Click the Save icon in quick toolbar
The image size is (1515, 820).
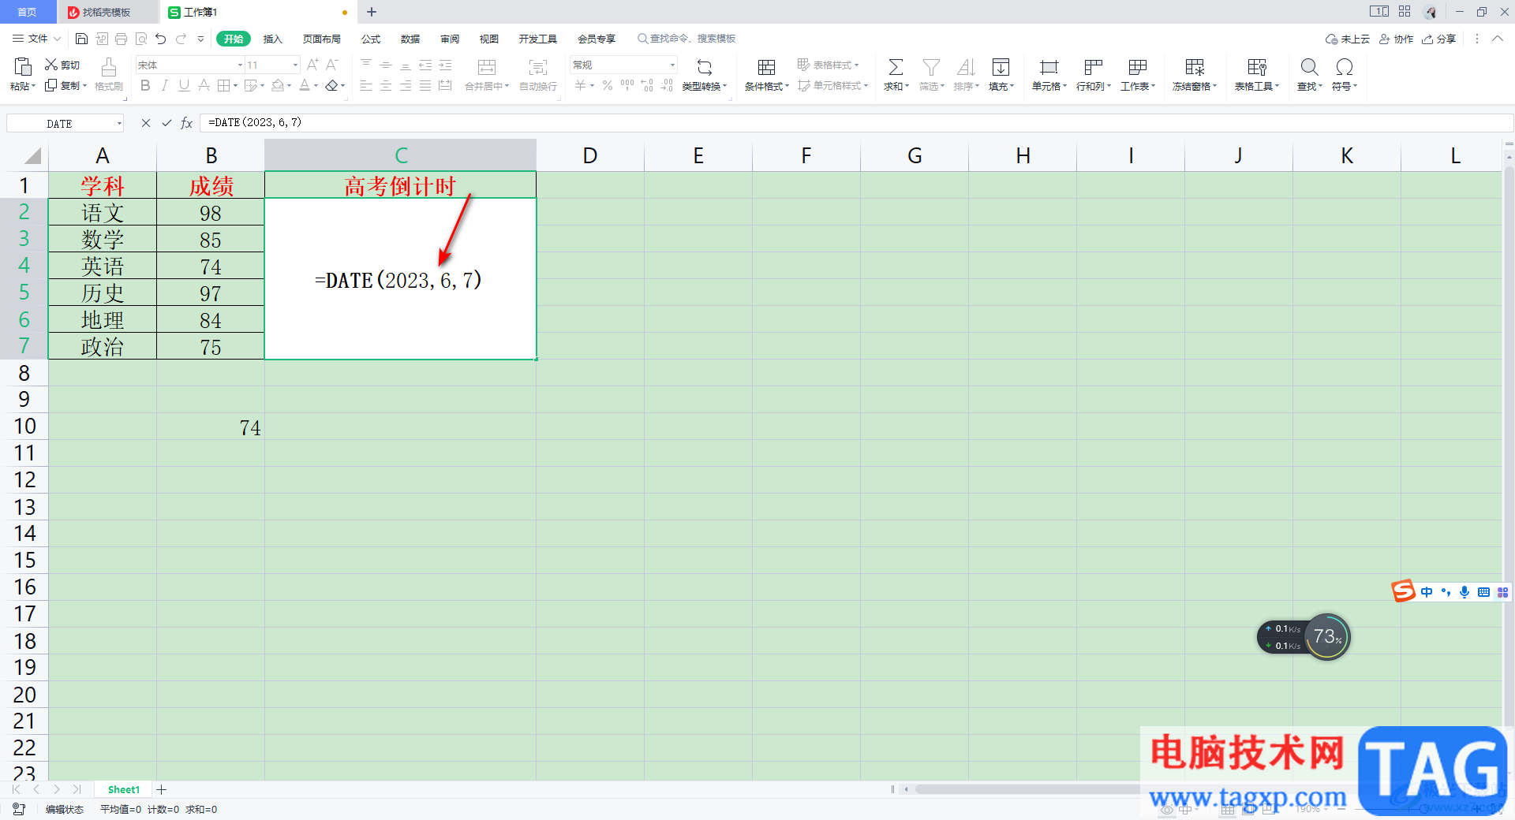81,39
